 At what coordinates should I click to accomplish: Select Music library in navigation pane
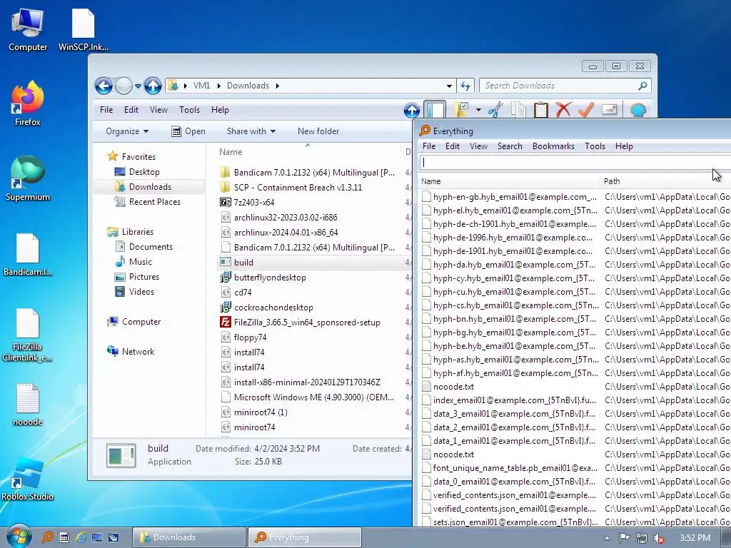(141, 261)
